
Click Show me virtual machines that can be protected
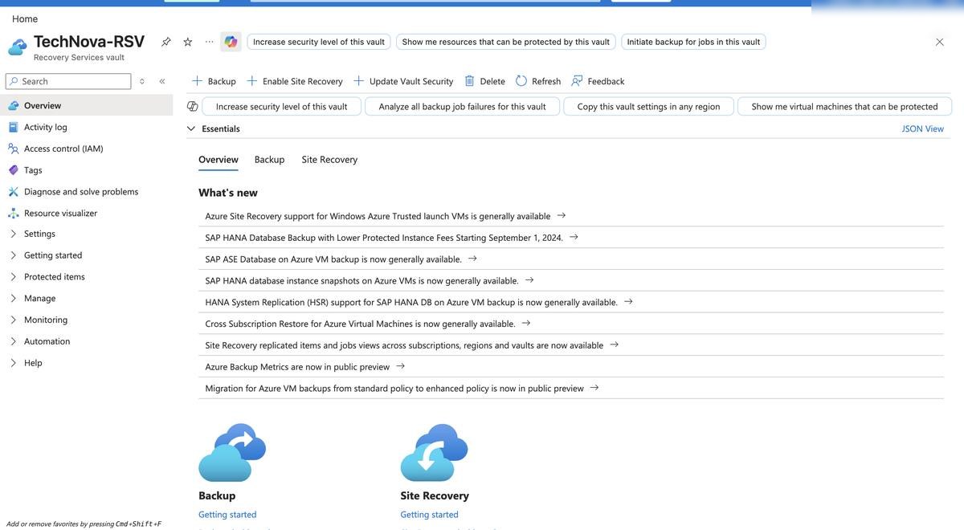click(x=845, y=106)
